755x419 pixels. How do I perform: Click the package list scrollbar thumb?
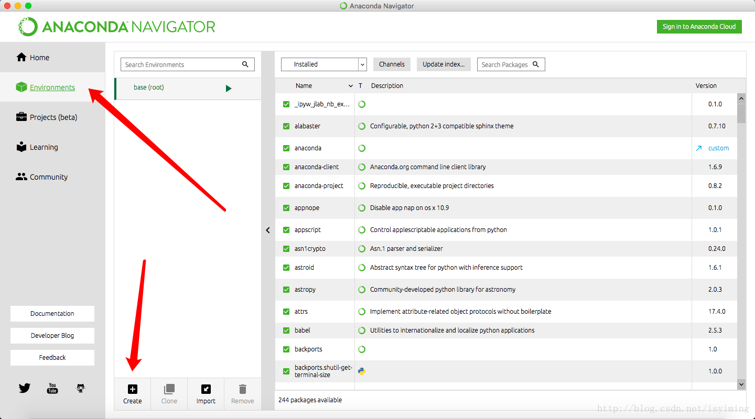click(741, 113)
